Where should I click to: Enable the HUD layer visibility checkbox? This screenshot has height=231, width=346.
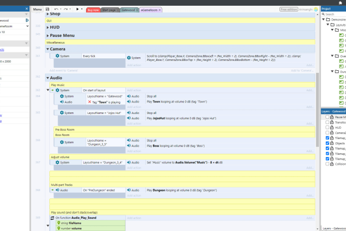[328, 128]
